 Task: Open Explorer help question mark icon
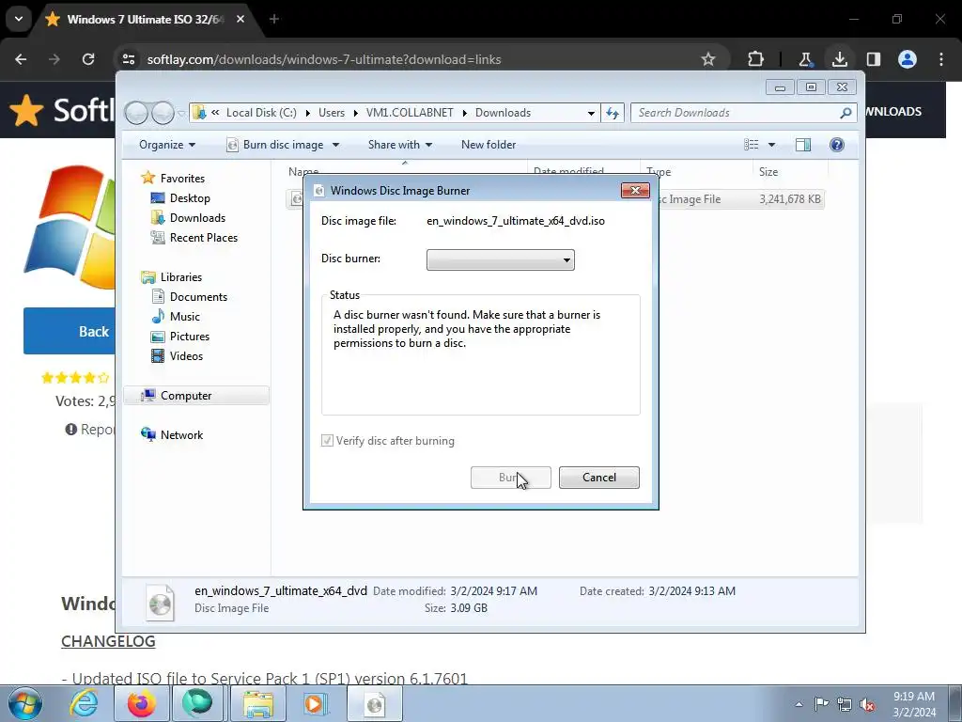pos(837,144)
